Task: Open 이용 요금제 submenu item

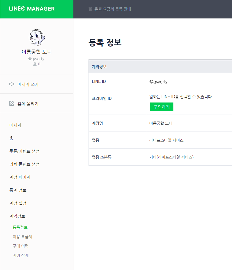Action: point(23,237)
